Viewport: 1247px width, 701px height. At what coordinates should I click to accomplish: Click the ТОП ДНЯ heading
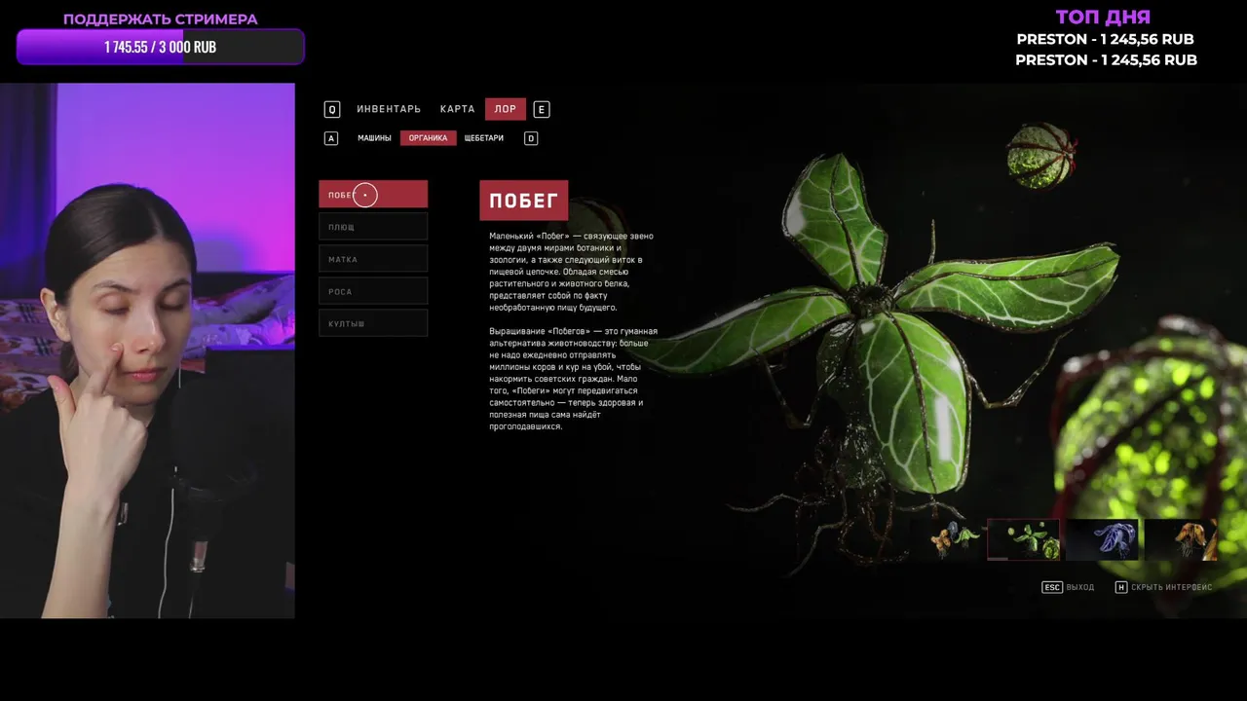1103,17
